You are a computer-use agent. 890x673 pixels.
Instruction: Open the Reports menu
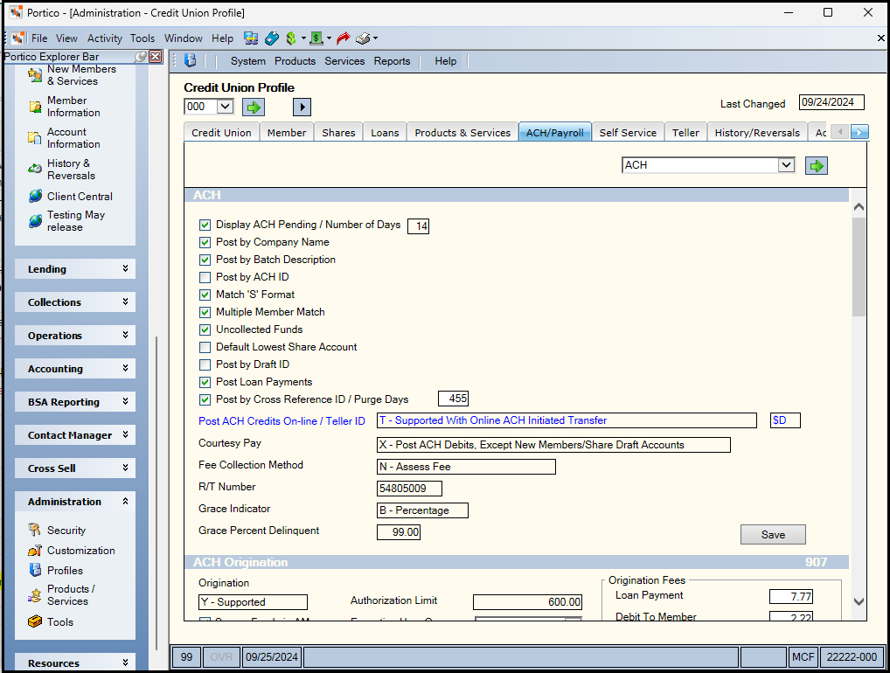392,61
